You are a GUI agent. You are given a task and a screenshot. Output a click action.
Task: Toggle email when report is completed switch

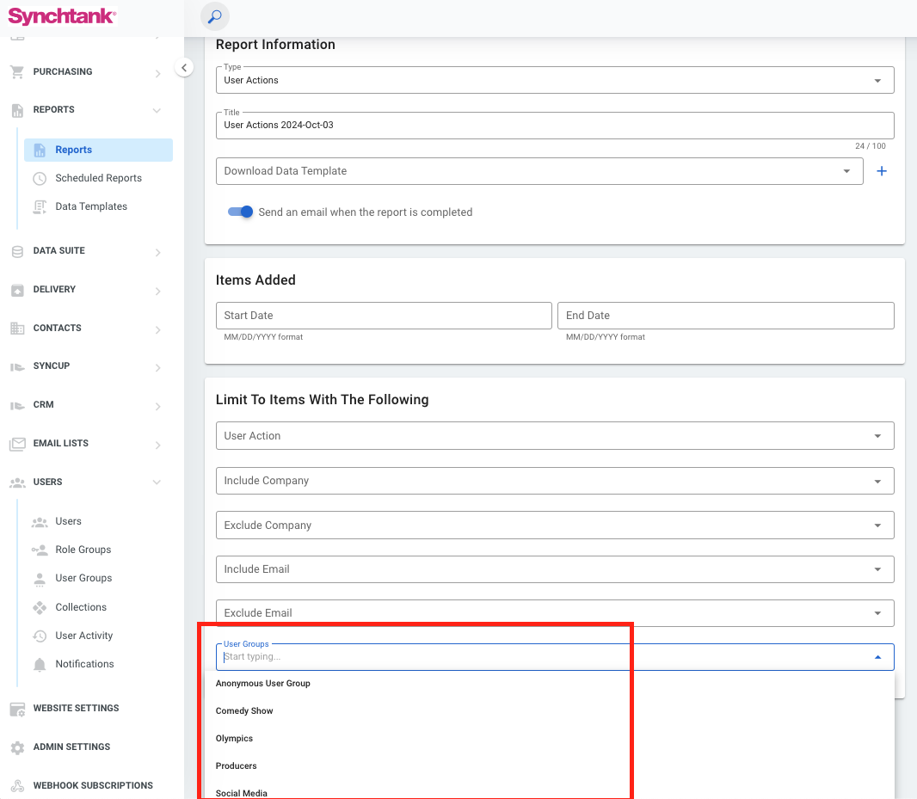240,212
